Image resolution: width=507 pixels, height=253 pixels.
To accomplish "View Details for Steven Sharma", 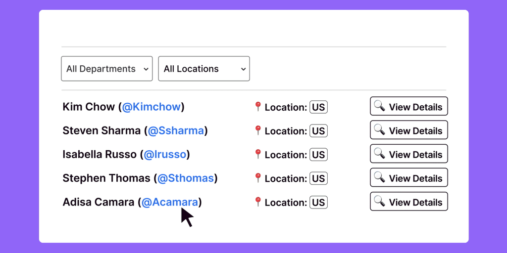I will (409, 130).
